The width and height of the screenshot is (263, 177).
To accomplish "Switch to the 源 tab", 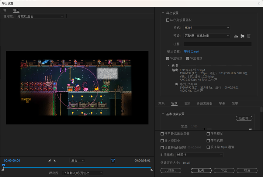I will (x=5, y=10).
